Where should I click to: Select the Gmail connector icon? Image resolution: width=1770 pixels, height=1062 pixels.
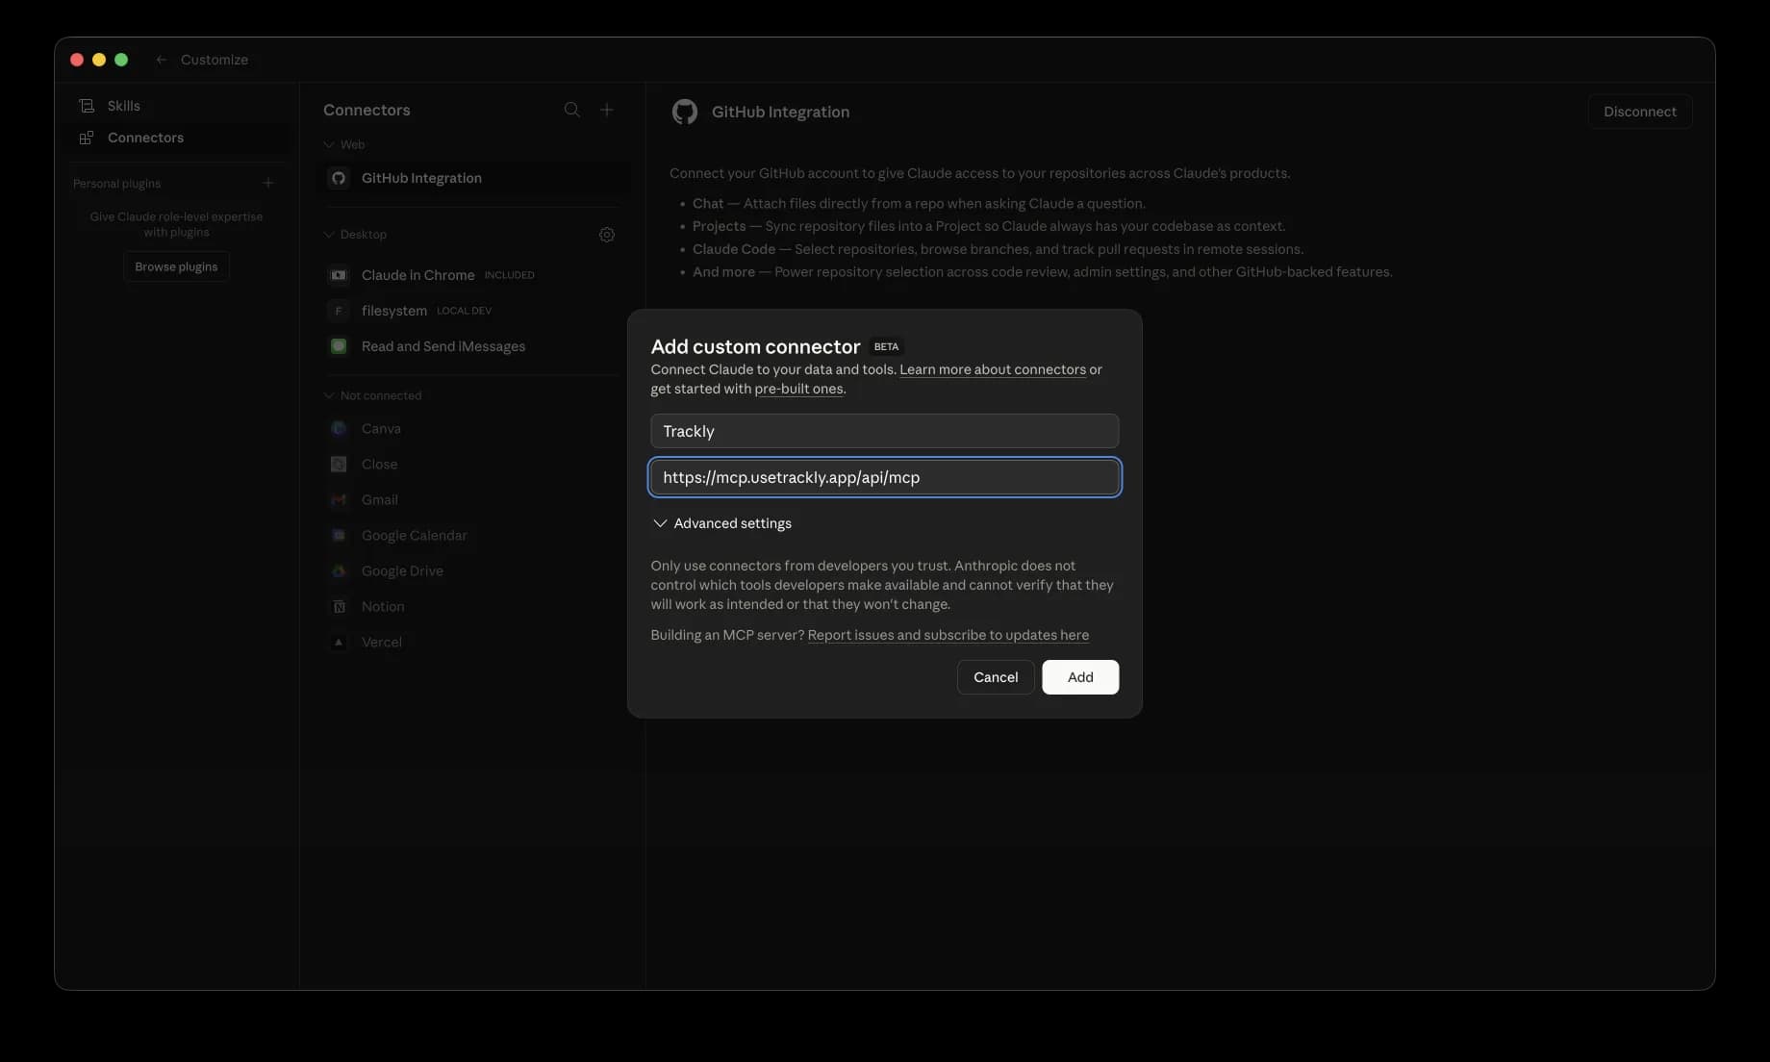pyautogui.click(x=338, y=499)
